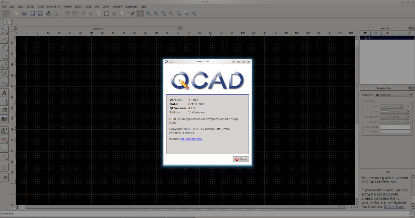
Task: Float the Property Editor panel
Action: pos(410,88)
